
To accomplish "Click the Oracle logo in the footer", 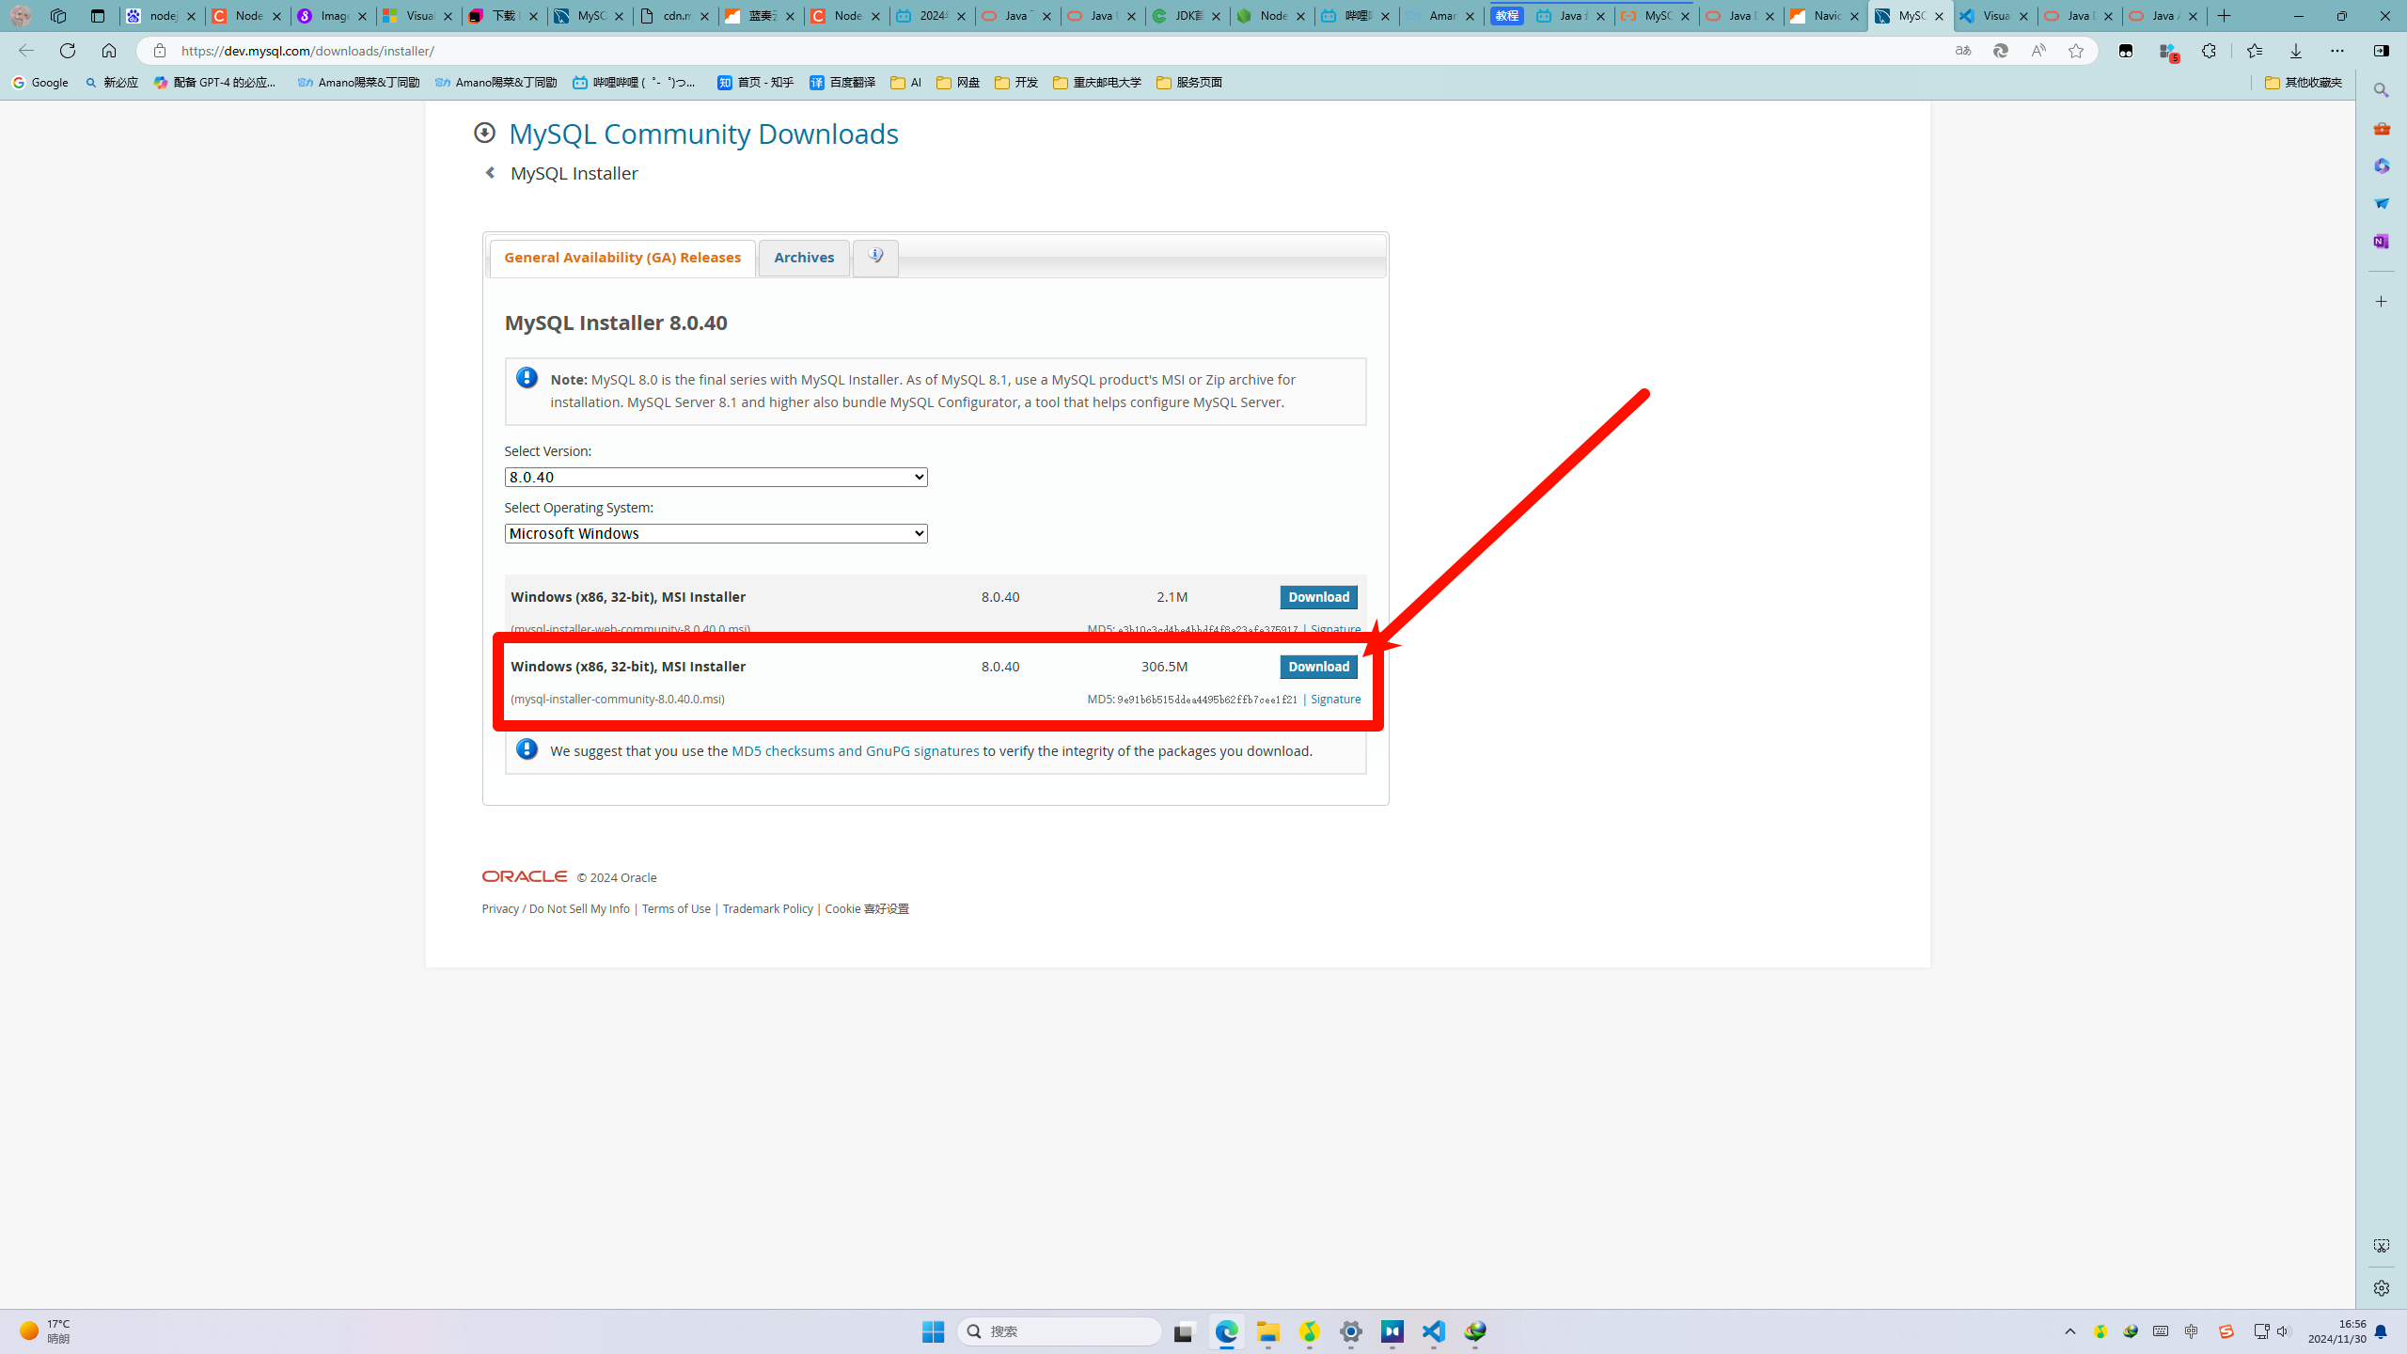I will pos(525,876).
